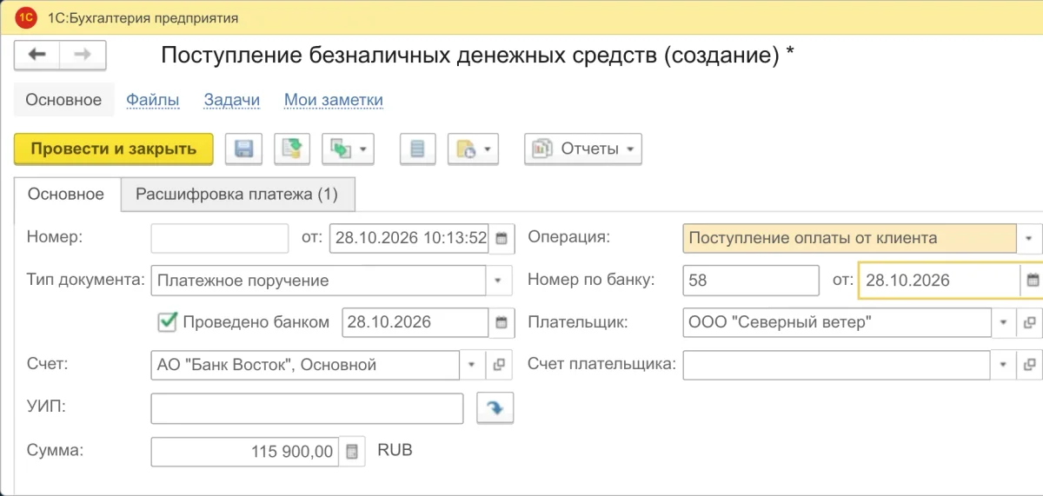The width and height of the screenshot is (1043, 496).
Task: Click the blue arrow button next to УИП
Action: point(495,408)
